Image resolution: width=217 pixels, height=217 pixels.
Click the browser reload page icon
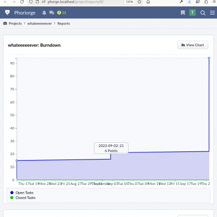click(x=22, y=2)
